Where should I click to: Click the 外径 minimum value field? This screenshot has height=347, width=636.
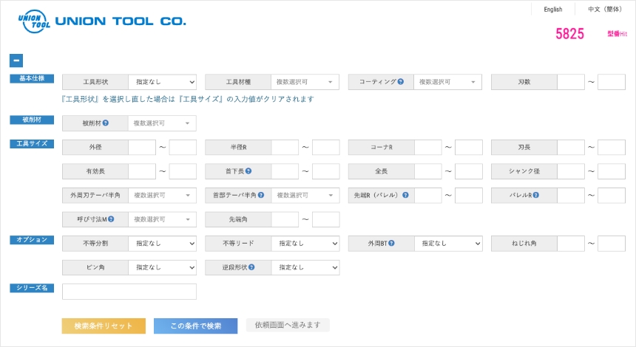click(x=141, y=148)
